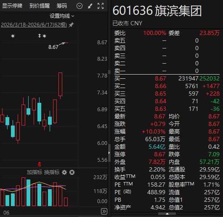Open the date range 2026/3/18-2026/6/17 link
Viewport: 223px width, 217px height.
click(x=34, y=25)
